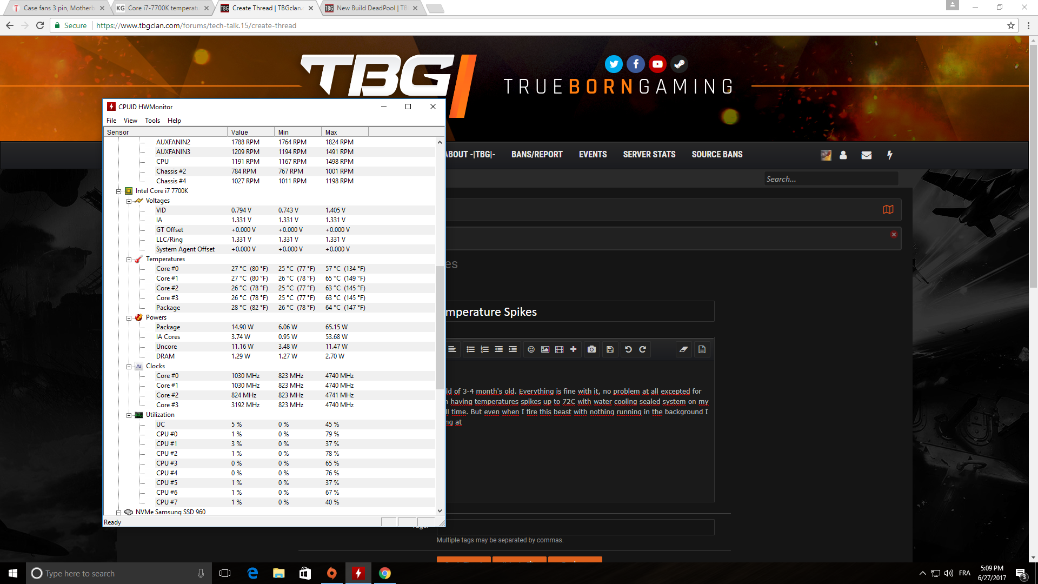The height and width of the screenshot is (584, 1038).
Task: Click the outdent button in editor
Action: click(499, 349)
